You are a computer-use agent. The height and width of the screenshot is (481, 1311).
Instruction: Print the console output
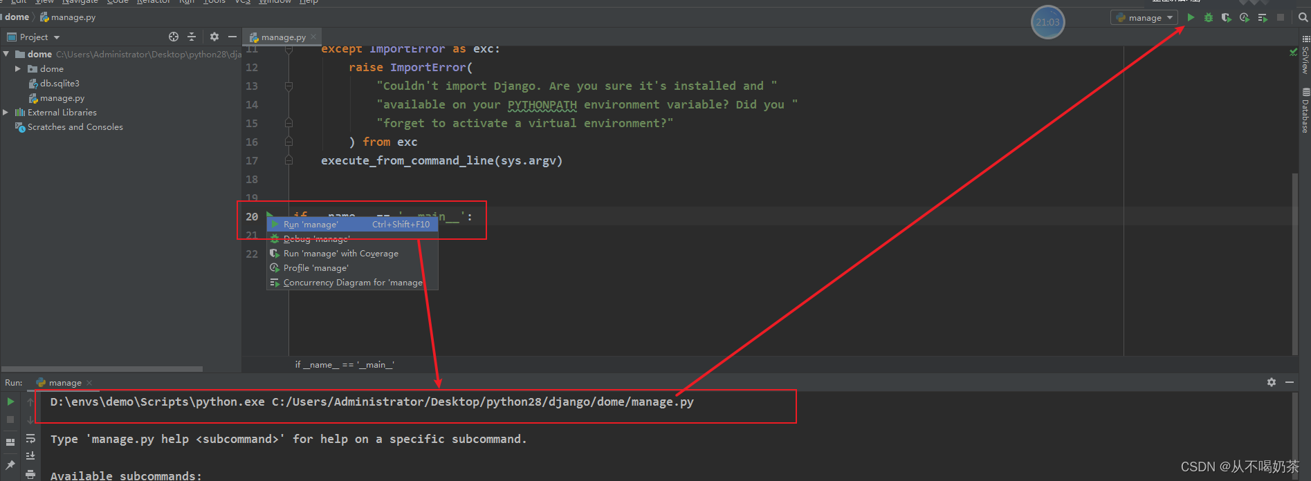[30, 474]
